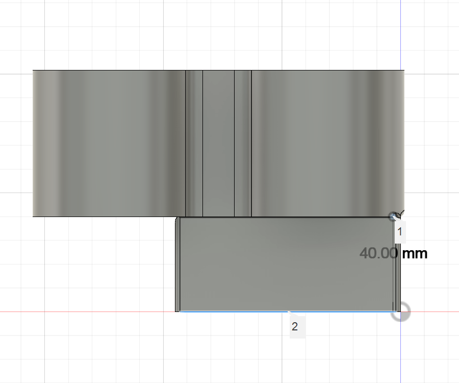Select measurement point marker 1
Image resolution: width=459 pixels, height=383 pixels.
(x=393, y=217)
